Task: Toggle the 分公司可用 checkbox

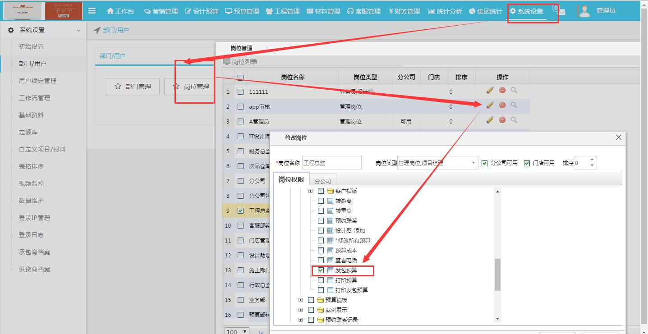Action: coord(485,163)
